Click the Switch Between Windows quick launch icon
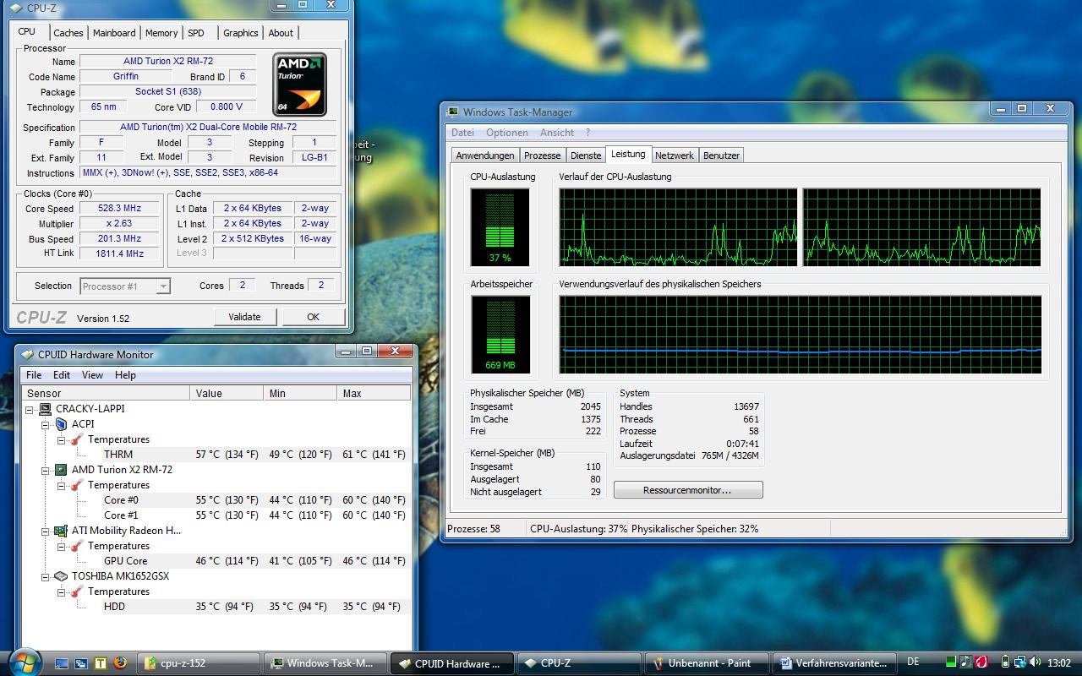 (x=81, y=663)
